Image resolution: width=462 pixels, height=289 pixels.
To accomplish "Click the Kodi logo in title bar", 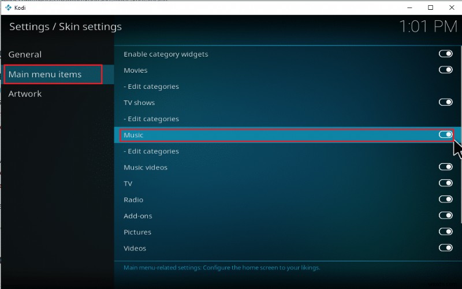I will [x=8, y=7].
